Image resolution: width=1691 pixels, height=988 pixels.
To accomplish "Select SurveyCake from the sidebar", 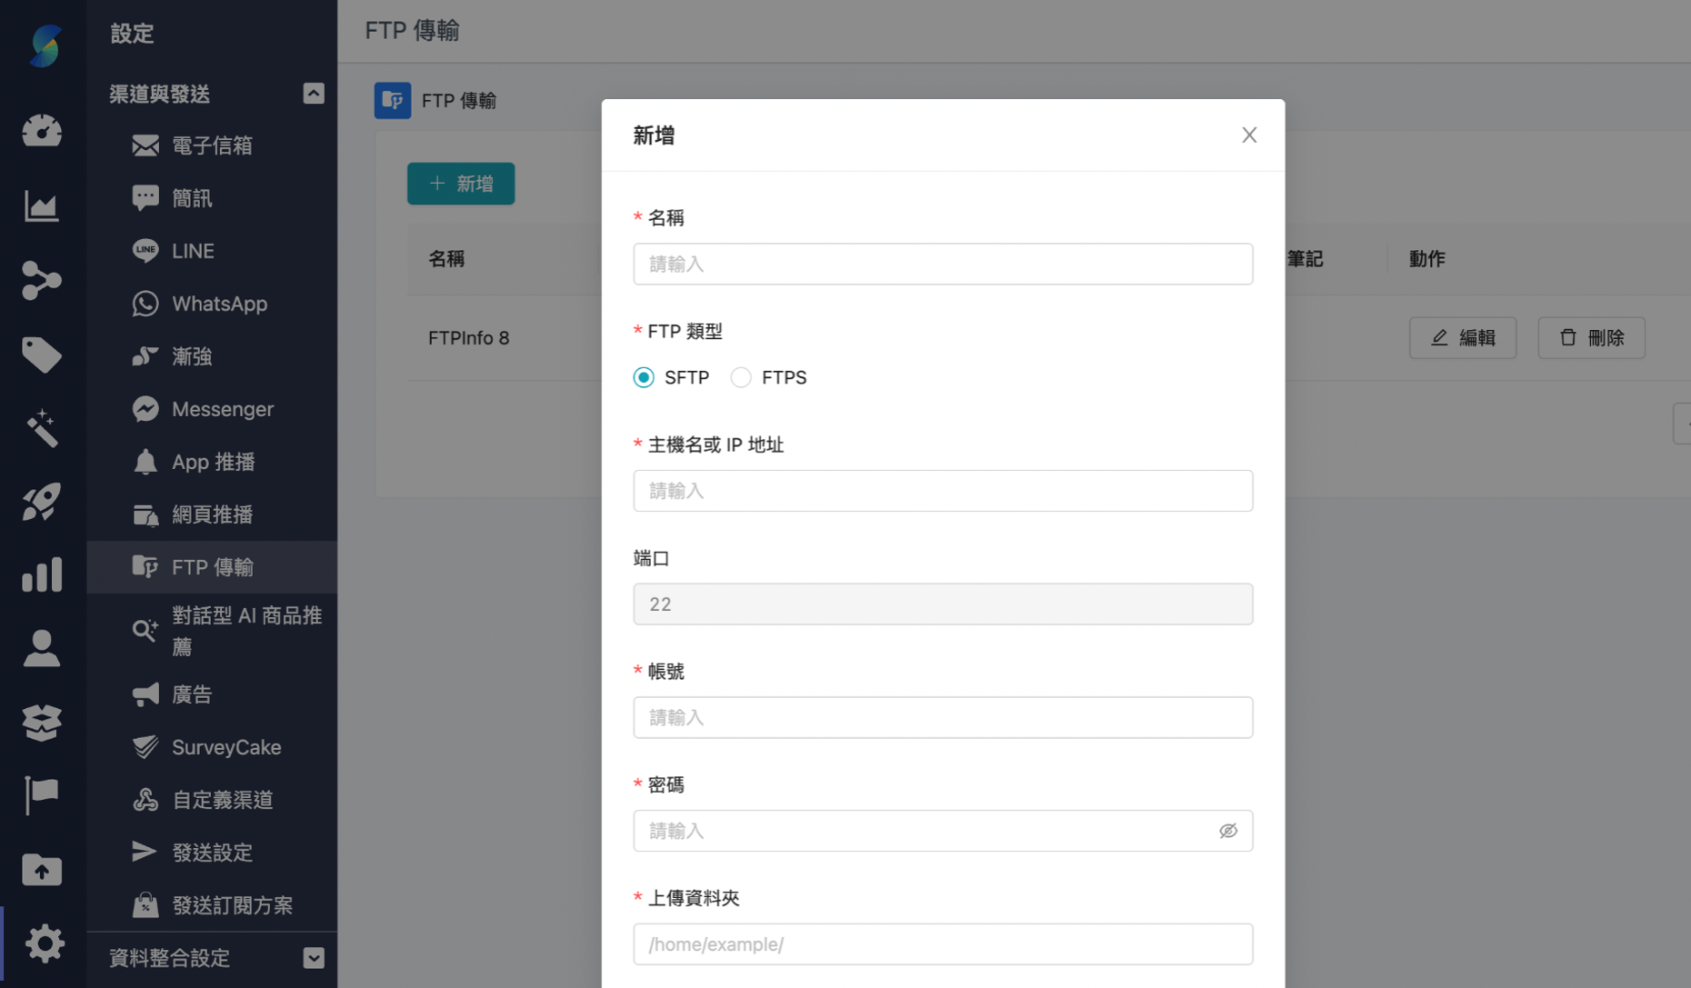I will pos(225,747).
